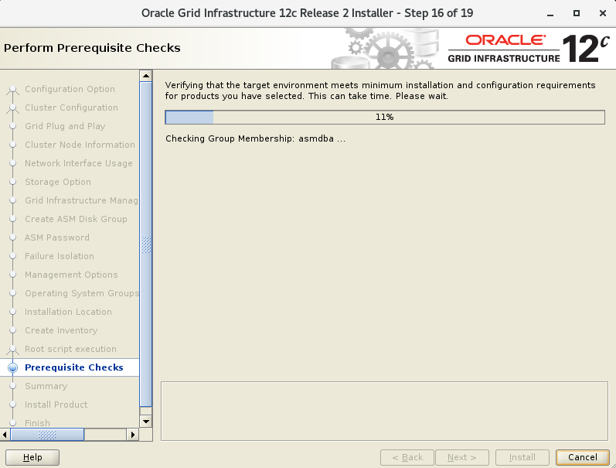Click the 11% progress bar
Viewport: 616px width, 468px height.
click(x=385, y=118)
